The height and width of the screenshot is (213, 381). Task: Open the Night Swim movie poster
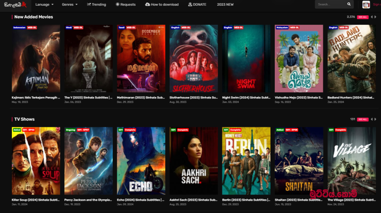coord(246,58)
